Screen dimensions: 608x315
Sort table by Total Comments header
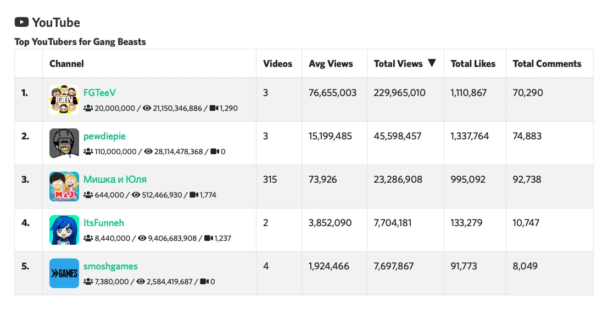[546, 64]
